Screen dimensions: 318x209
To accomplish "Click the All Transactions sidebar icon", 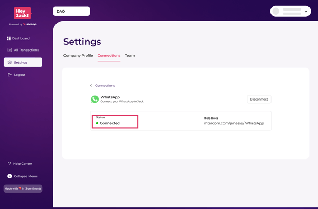I will click(x=10, y=50).
